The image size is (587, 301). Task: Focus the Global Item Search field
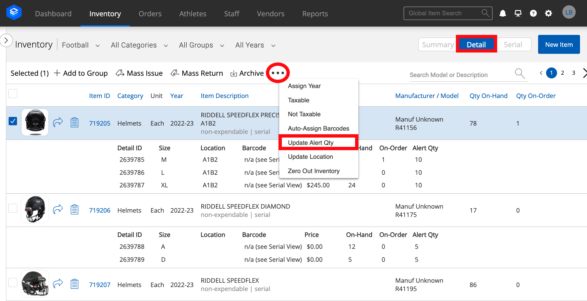[448, 13]
